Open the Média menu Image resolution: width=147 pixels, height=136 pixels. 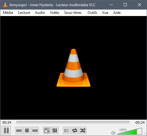click(x=8, y=13)
